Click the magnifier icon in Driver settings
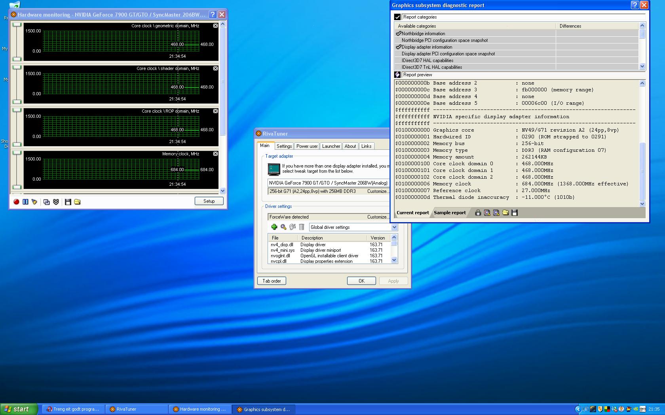Viewport: 665px width, 415px height. click(x=283, y=227)
